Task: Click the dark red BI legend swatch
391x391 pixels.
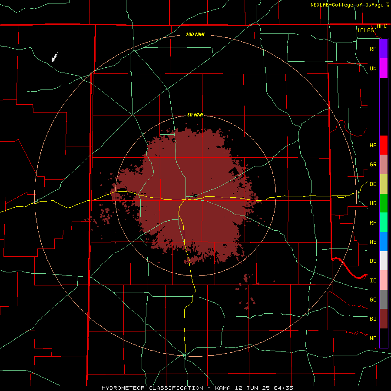Action: tap(384, 319)
